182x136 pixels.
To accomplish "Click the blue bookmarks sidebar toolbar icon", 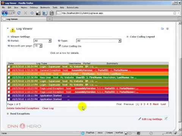I will tap(45, 13).
